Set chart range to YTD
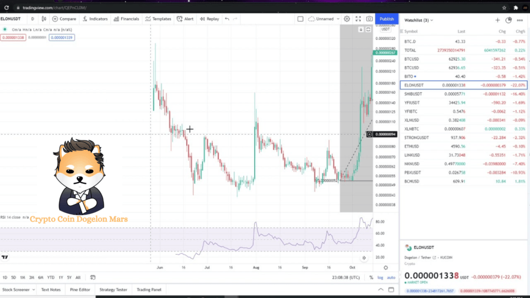This screenshot has height=298, width=530. [x=51, y=277]
